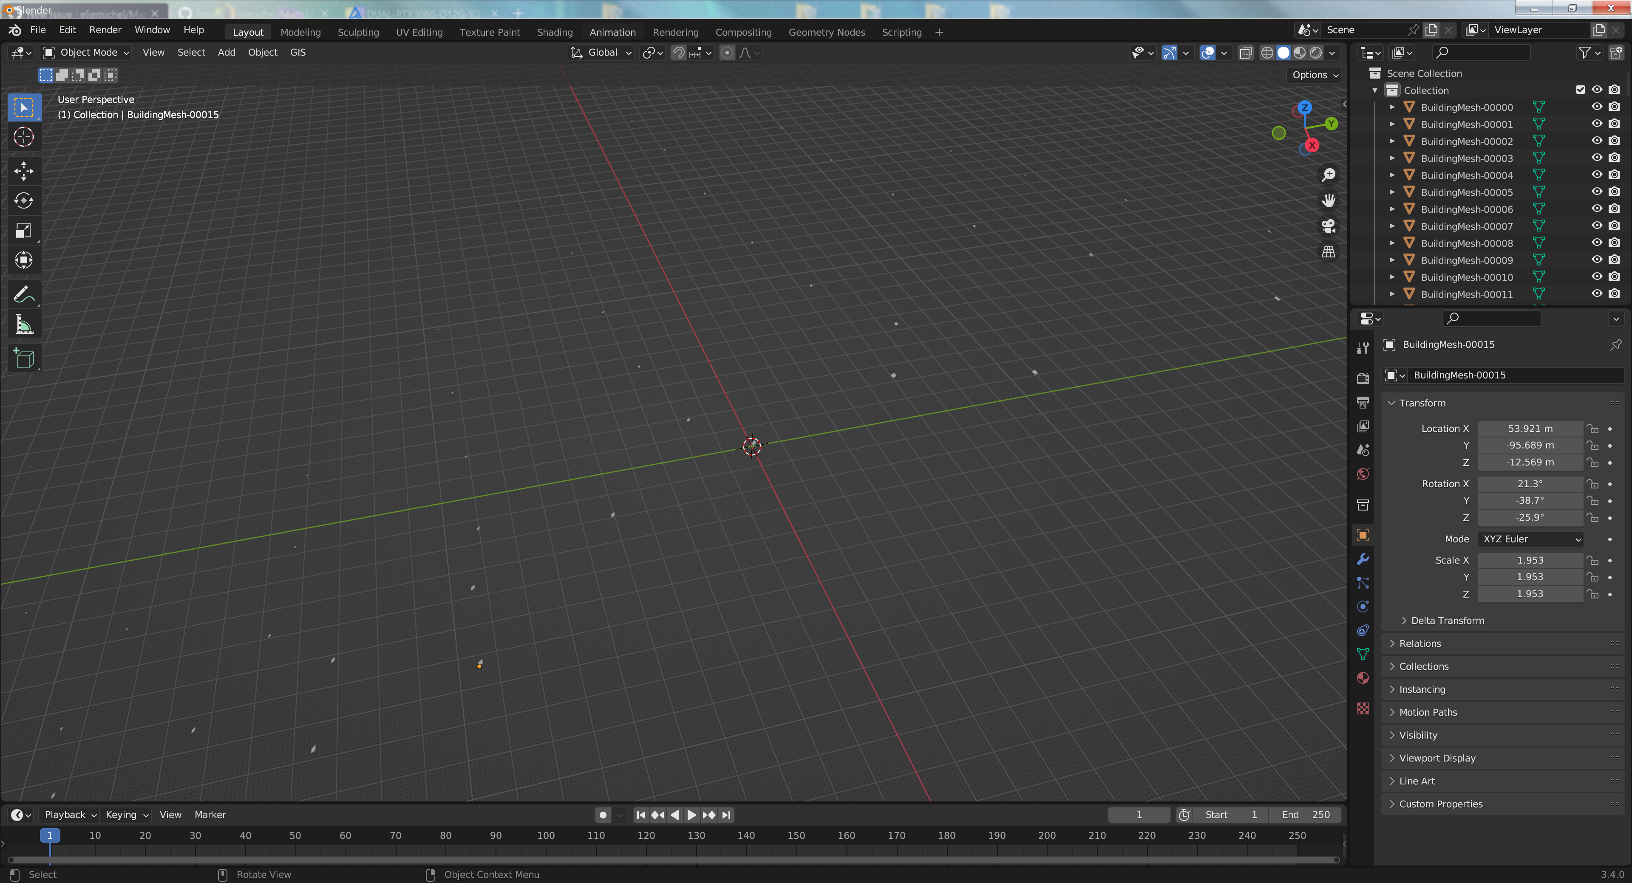Open rotation Mode XYZ Euler dropdown
Image resolution: width=1632 pixels, height=883 pixels.
pos(1530,539)
